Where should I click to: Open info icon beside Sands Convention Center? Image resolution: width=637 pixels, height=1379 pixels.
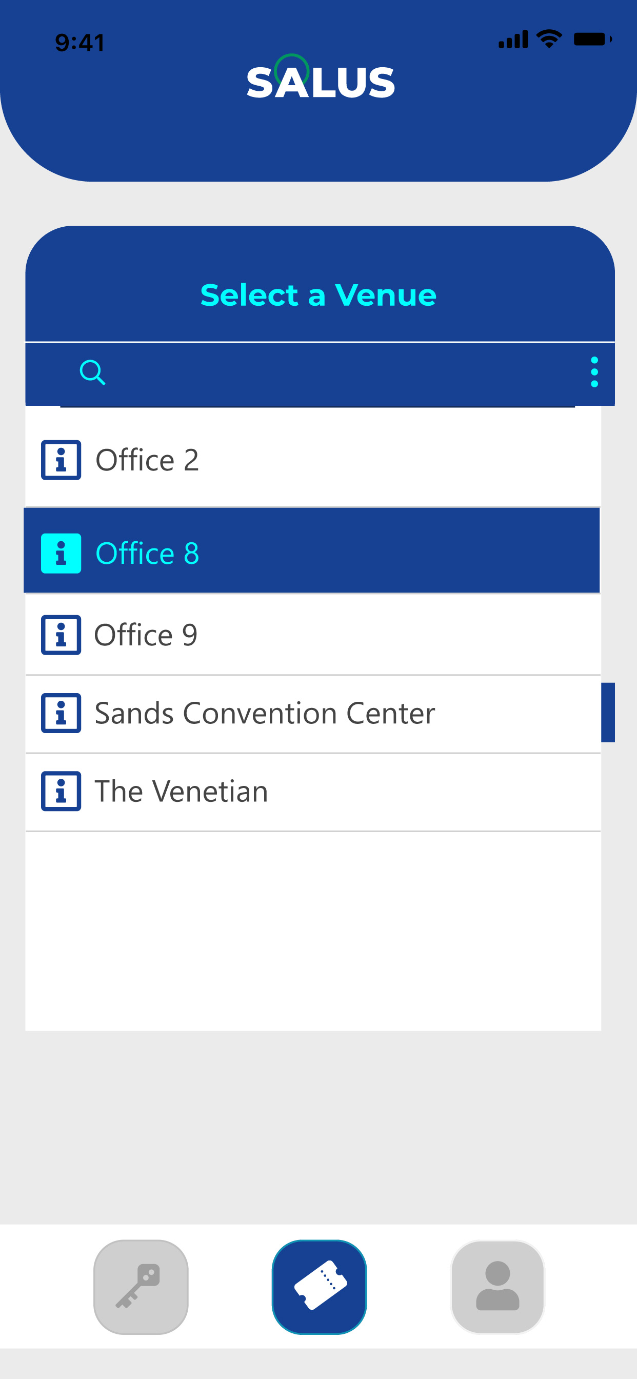61,713
